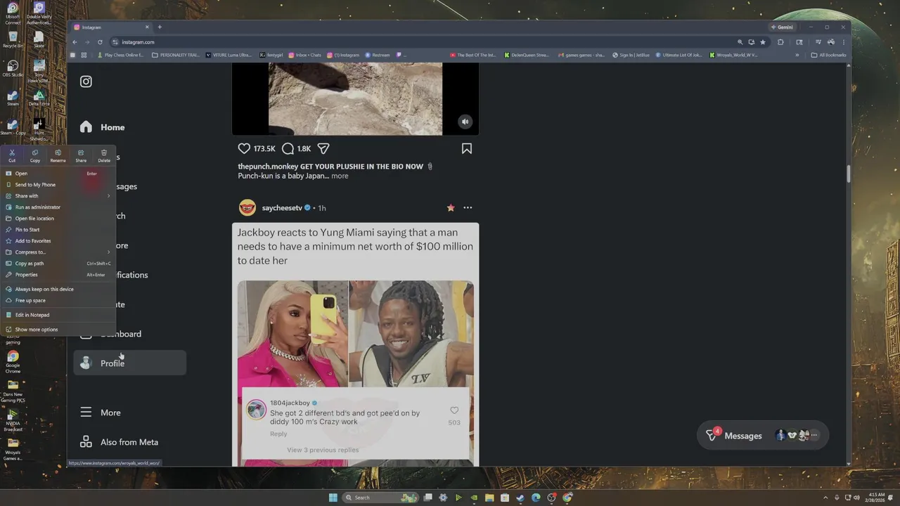Open the Restream bookmark
900x506 pixels.
point(378,55)
